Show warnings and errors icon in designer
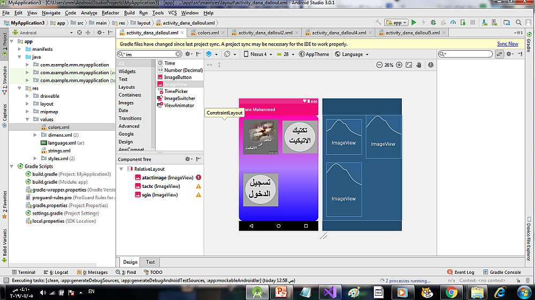 pyautogui.click(x=431, y=65)
